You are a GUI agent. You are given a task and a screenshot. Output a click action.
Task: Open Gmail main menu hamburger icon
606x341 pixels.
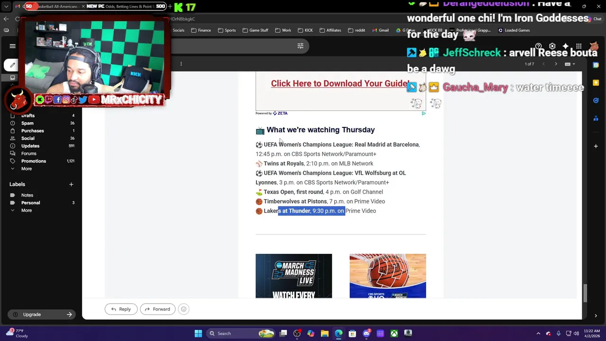pos(13,46)
